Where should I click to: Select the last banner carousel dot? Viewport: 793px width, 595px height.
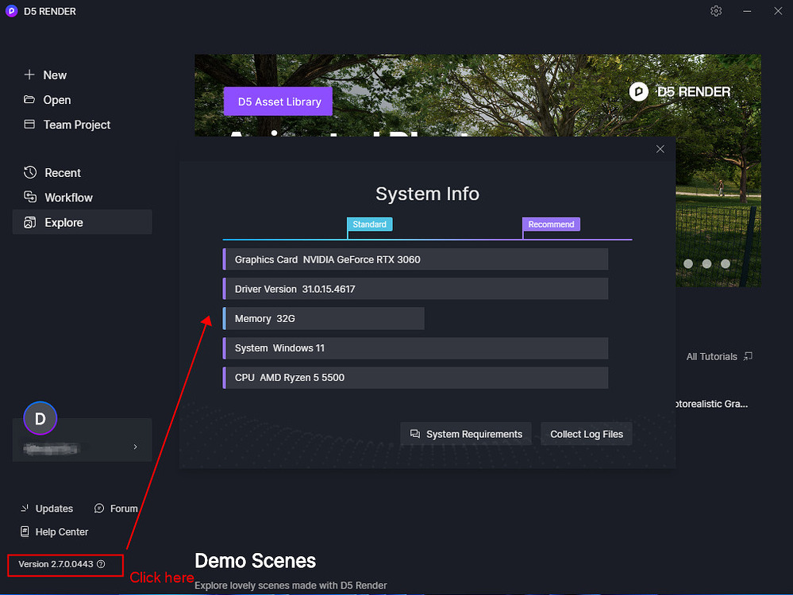pyautogui.click(x=726, y=263)
